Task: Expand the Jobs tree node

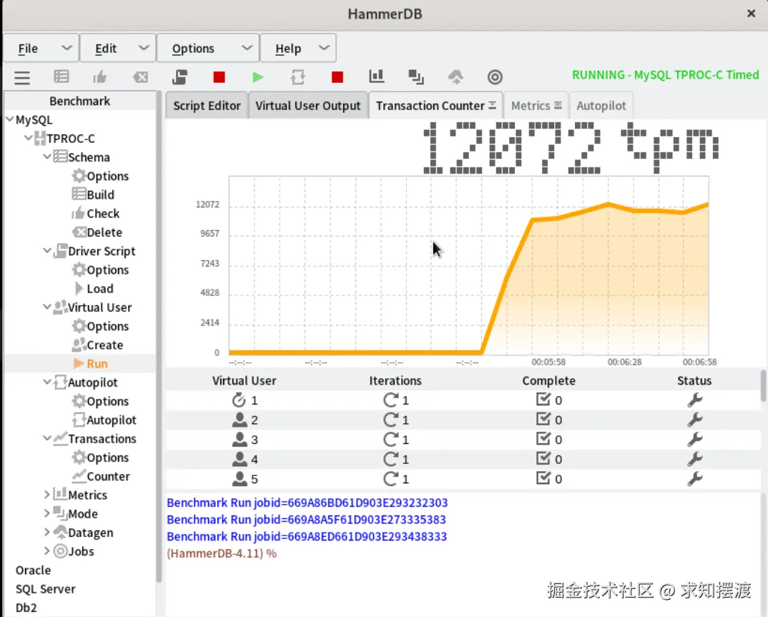Action: pyautogui.click(x=47, y=551)
